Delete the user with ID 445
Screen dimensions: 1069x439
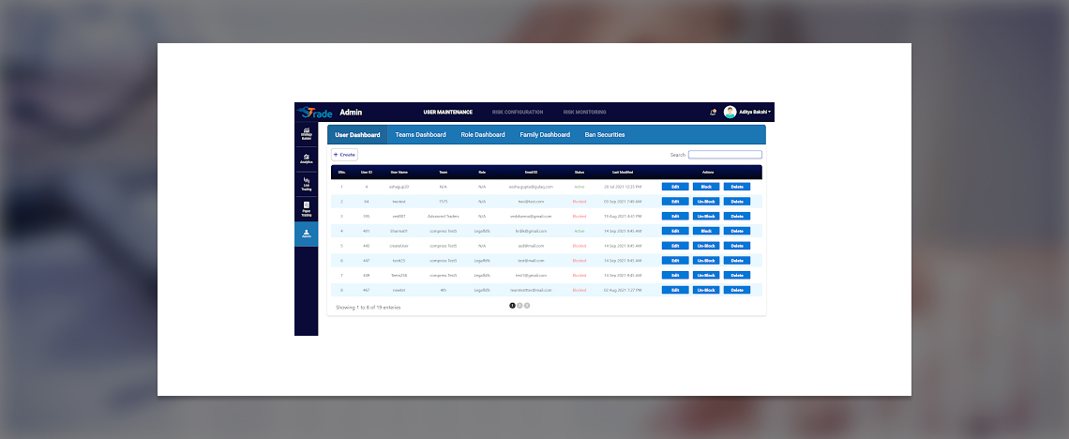737,246
